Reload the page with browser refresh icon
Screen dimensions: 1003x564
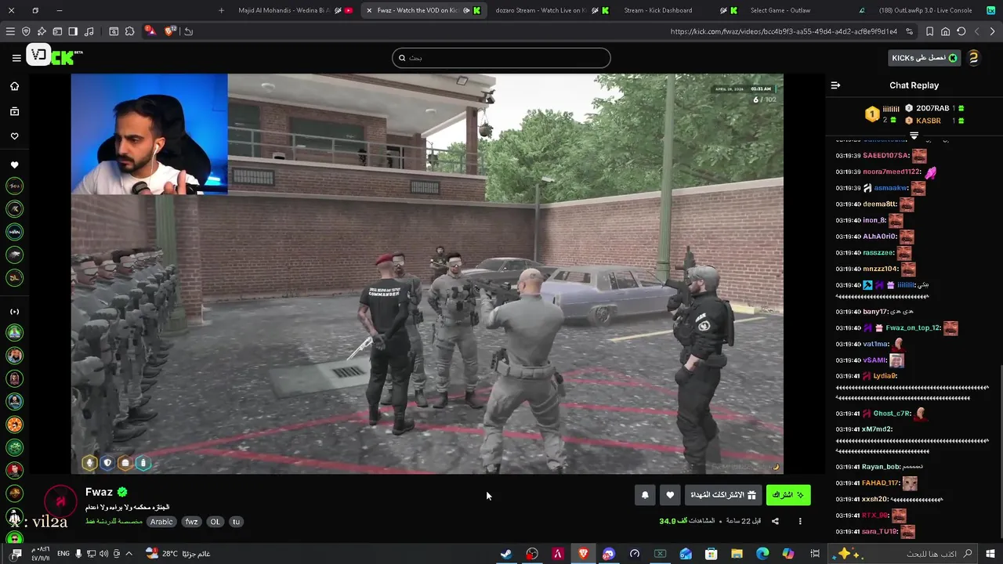click(x=961, y=31)
